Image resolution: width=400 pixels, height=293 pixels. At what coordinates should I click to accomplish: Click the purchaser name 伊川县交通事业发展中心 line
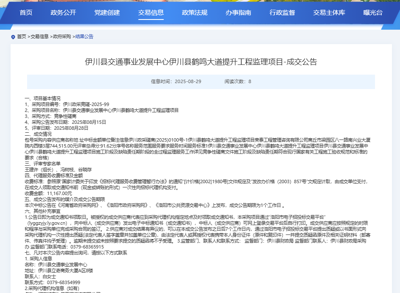(56, 265)
